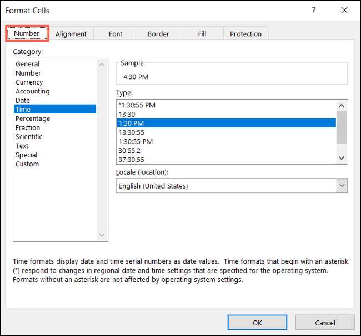Select the 1:30:55 PM type without asterisk
The height and width of the screenshot is (336, 361).
click(136, 141)
